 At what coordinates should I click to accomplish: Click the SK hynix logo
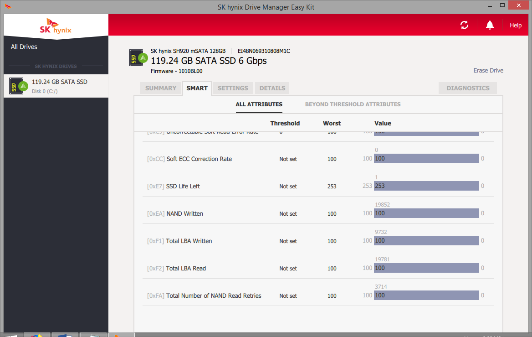(56, 26)
